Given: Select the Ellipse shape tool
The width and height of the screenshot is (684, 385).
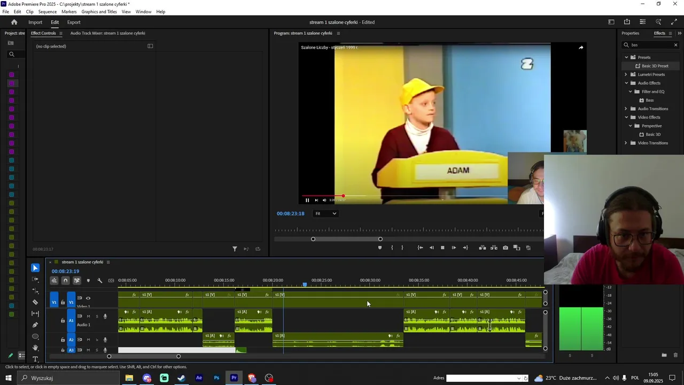Looking at the screenshot, I should pyautogui.click(x=35, y=336).
